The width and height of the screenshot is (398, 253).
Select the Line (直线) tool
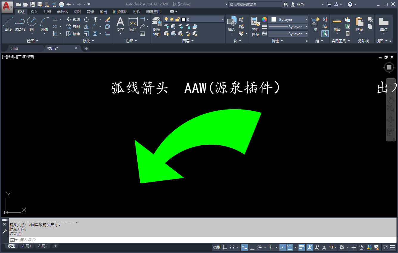[x=8, y=24]
